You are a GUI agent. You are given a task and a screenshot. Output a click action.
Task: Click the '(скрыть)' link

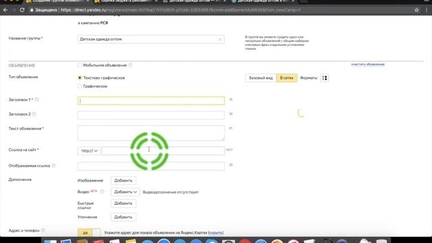coord(216,233)
